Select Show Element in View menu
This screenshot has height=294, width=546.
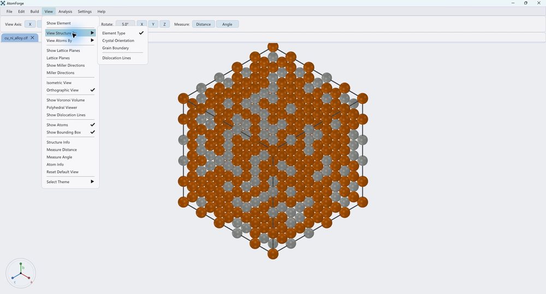point(70,23)
